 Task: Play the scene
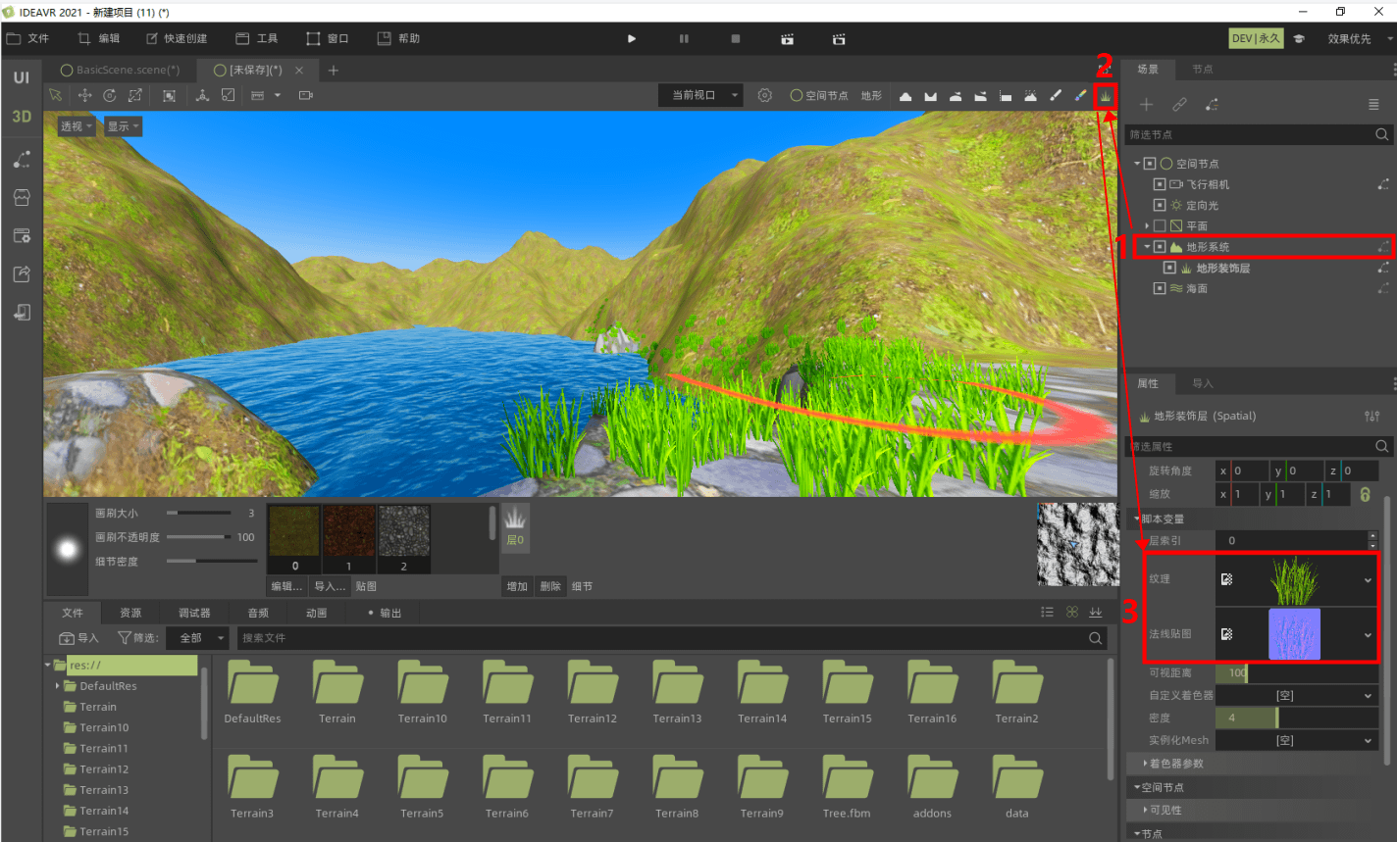(x=632, y=38)
